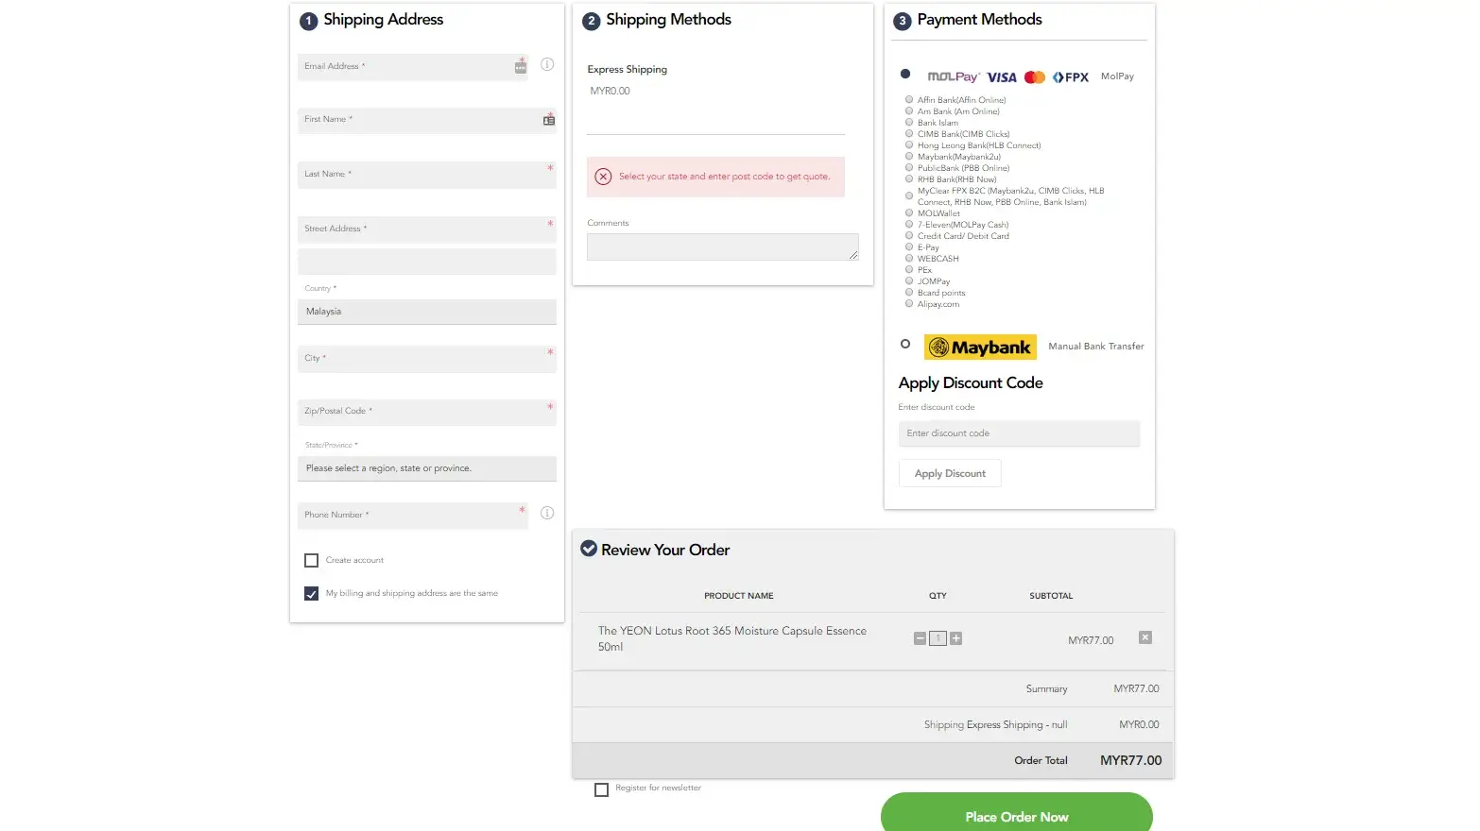Click the Maybank logo for manual bank transfer

pyautogui.click(x=979, y=347)
